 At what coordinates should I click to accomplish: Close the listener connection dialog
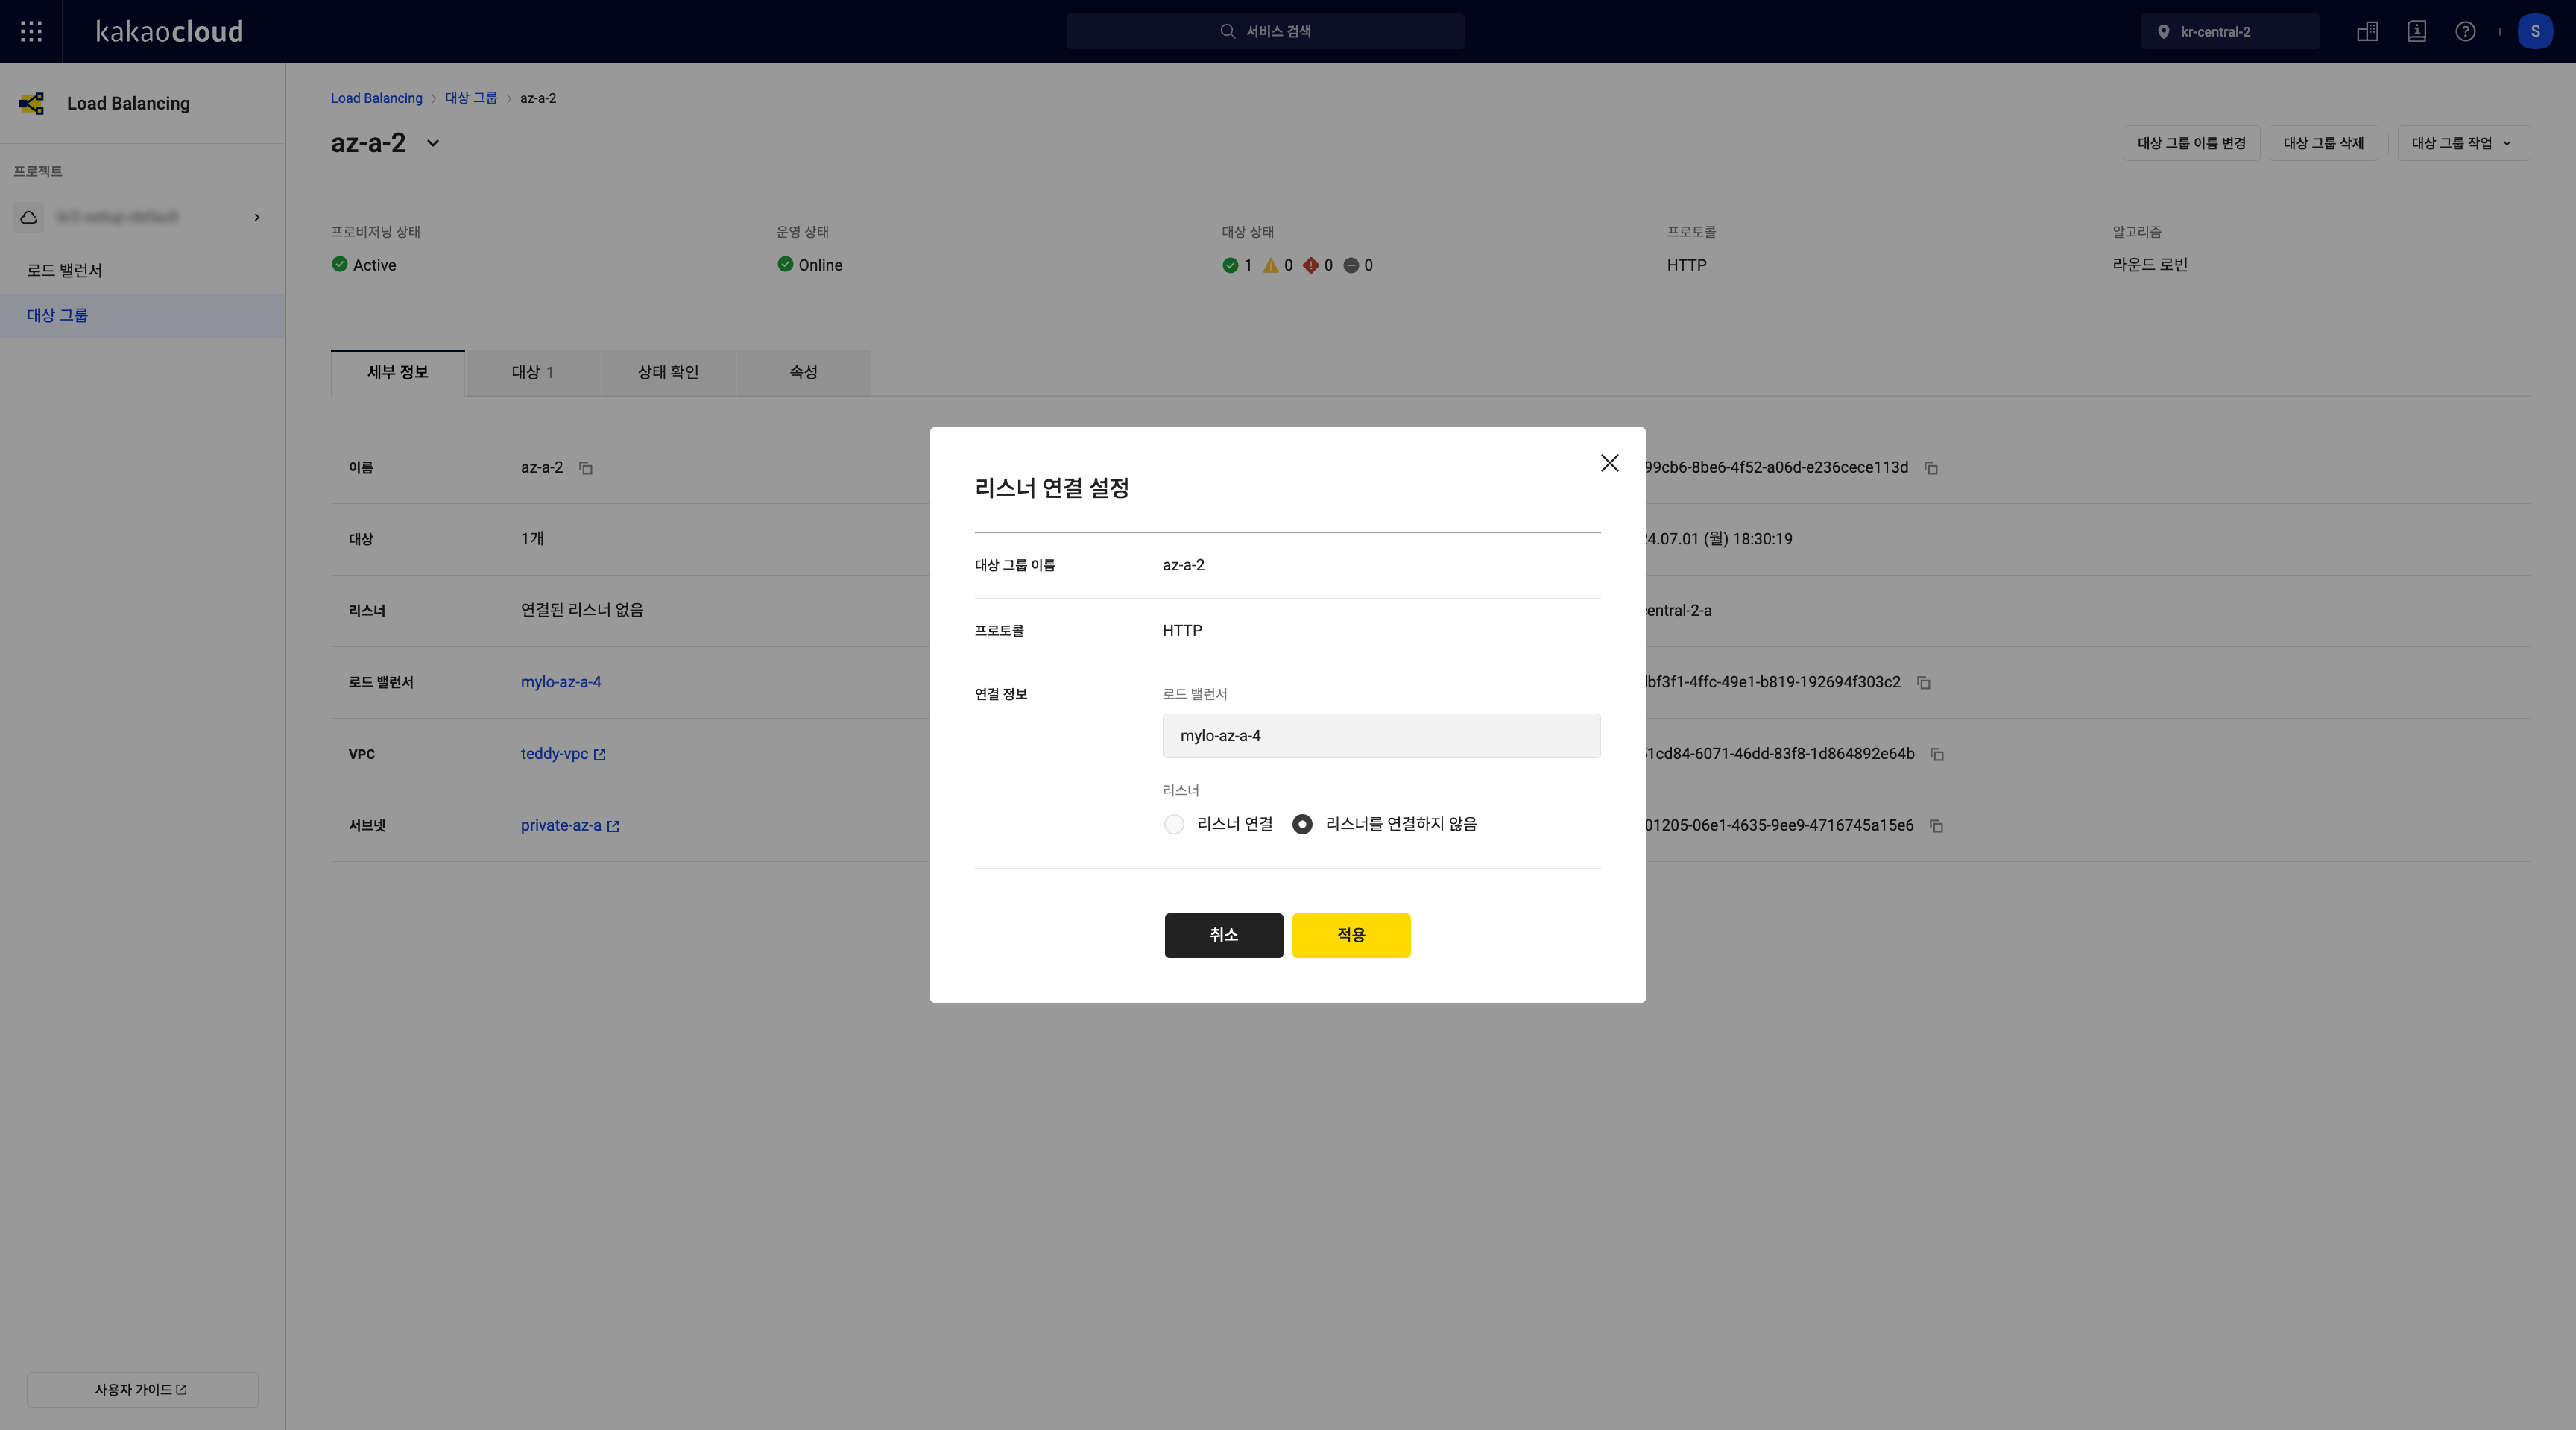click(1609, 463)
